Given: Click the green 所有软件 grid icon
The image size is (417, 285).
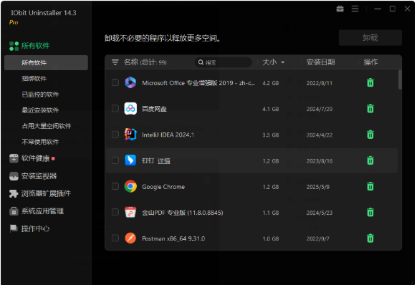Looking at the screenshot, I should [x=14, y=46].
